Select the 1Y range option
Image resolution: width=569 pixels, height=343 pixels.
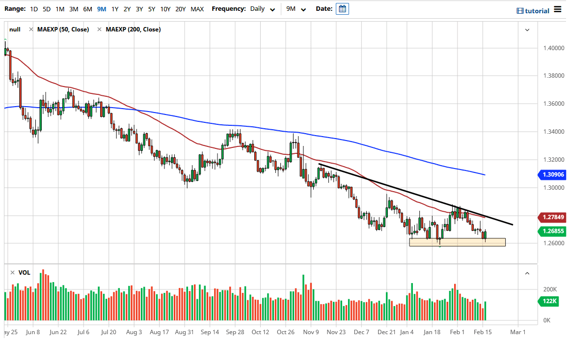coord(114,8)
